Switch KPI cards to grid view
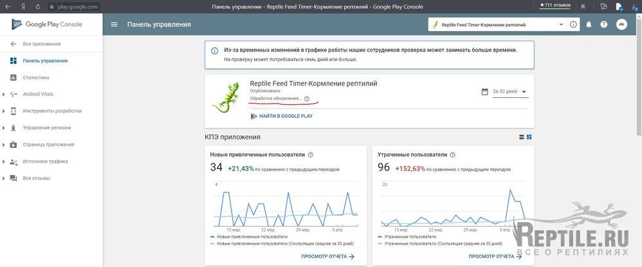Viewport: 642px width, 267px height. pos(529,137)
